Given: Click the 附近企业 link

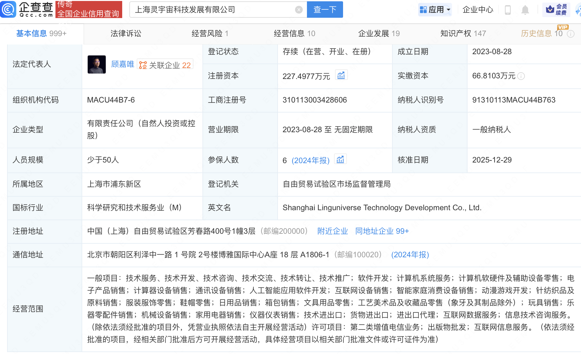Looking at the screenshot, I should (332, 231).
